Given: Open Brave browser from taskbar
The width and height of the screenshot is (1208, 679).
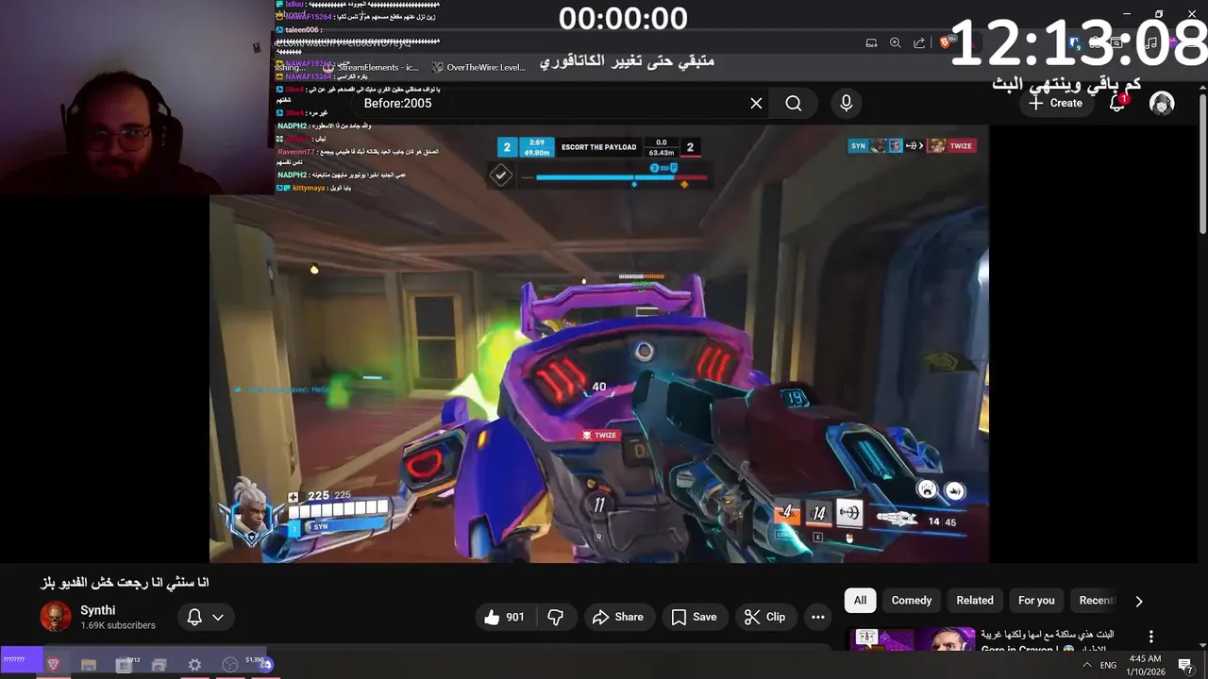Looking at the screenshot, I should pos(54,665).
